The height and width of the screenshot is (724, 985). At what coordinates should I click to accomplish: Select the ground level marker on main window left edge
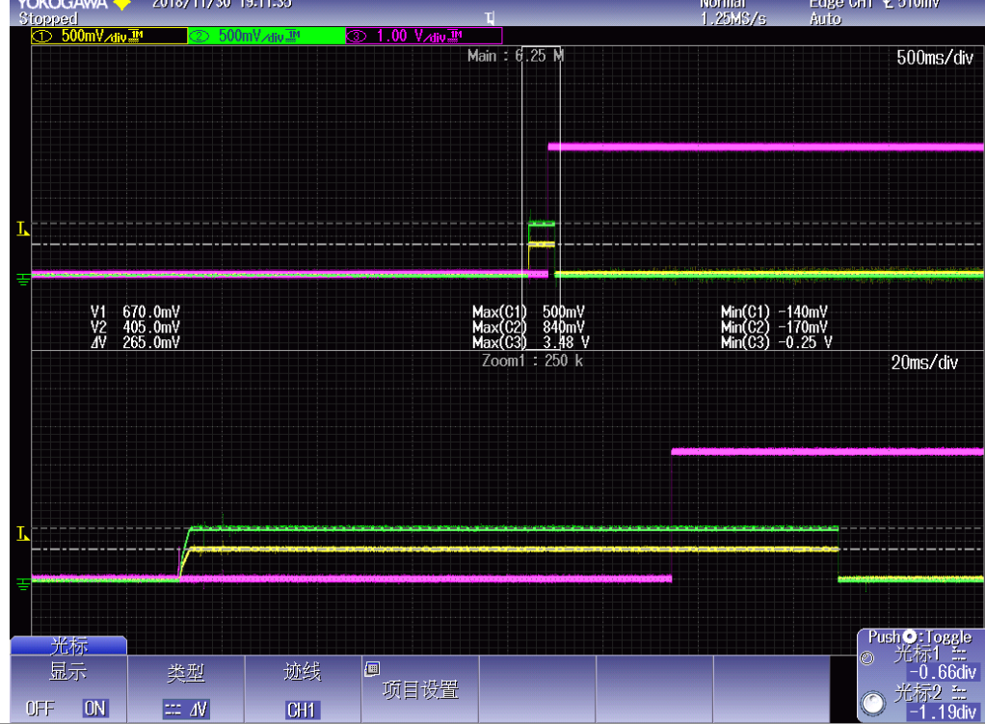coord(23,279)
